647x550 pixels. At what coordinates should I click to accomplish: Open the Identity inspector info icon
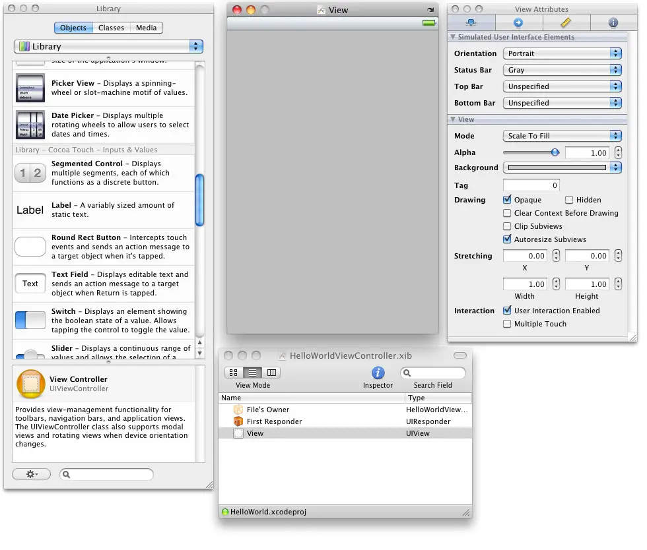[x=613, y=22]
